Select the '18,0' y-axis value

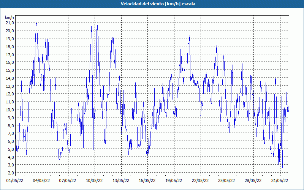tap(10, 46)
